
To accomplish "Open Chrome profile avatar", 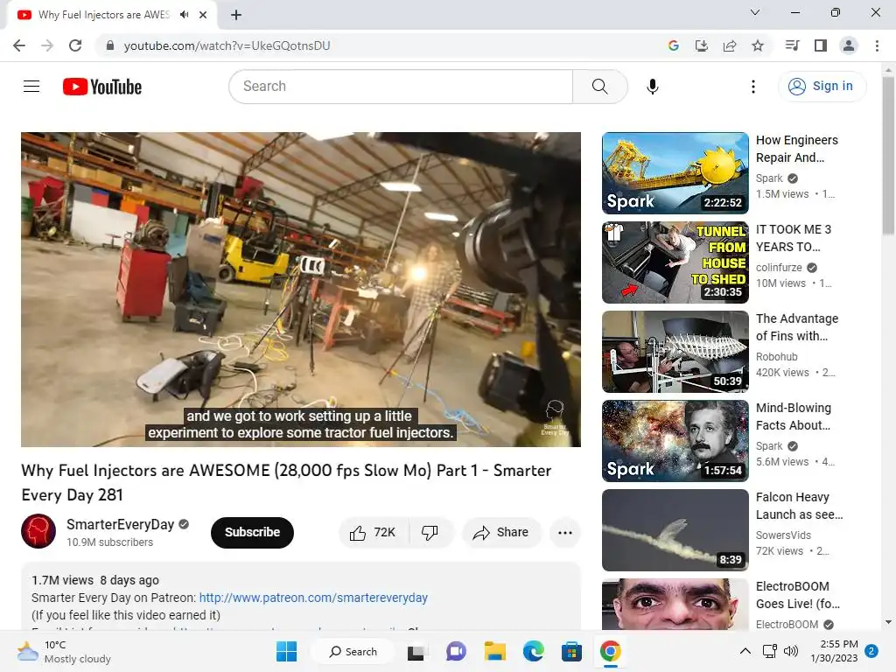I will pyautogui.click(x=849, y=45).
